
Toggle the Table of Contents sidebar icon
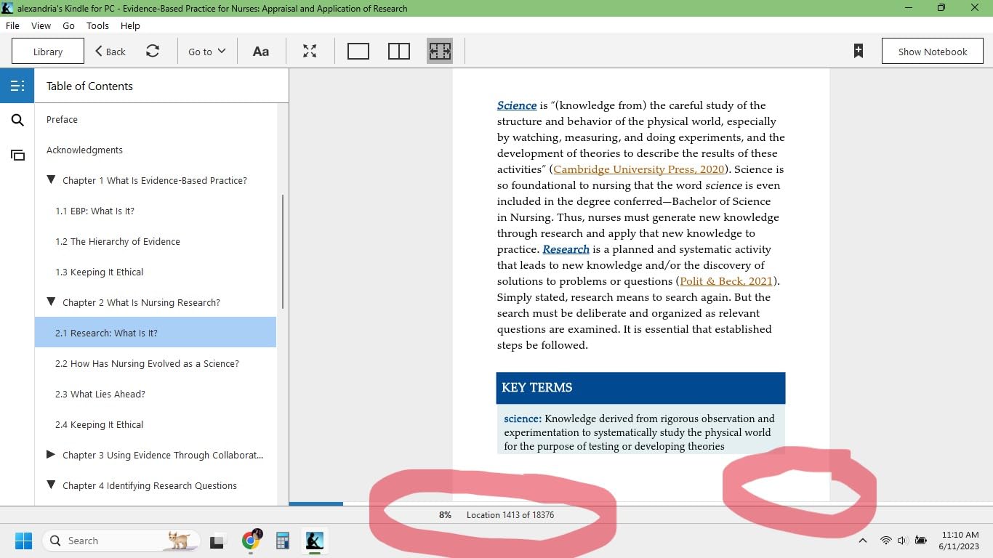click(x=17, y=86)
